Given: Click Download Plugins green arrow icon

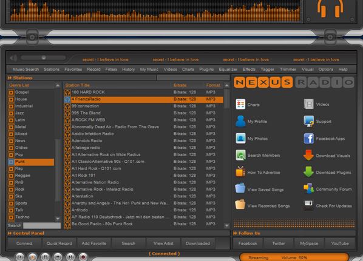Looking at the screenshot, I should 308,172.
